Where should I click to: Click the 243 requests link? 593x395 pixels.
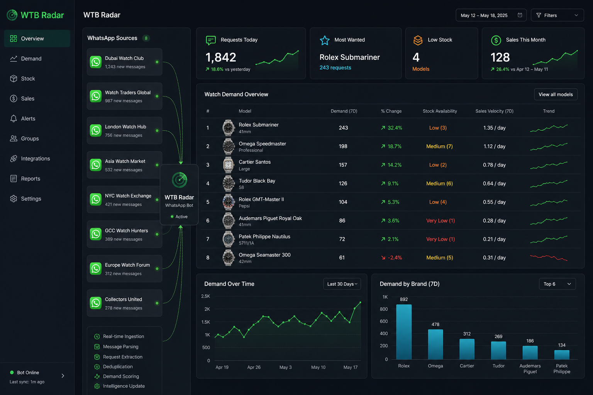click(x=335, y=68)
